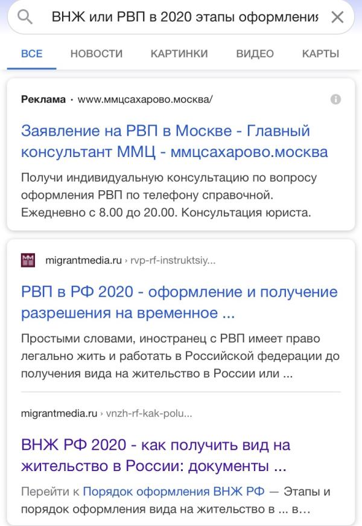The width and height of the screenshot is (362, 526).
Task: Open the ВИДЕО tab
Action: (254, 54)
